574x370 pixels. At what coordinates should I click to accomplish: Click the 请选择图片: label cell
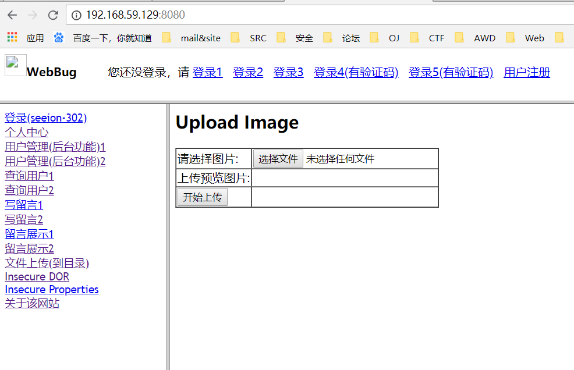[x=214, y=159]
